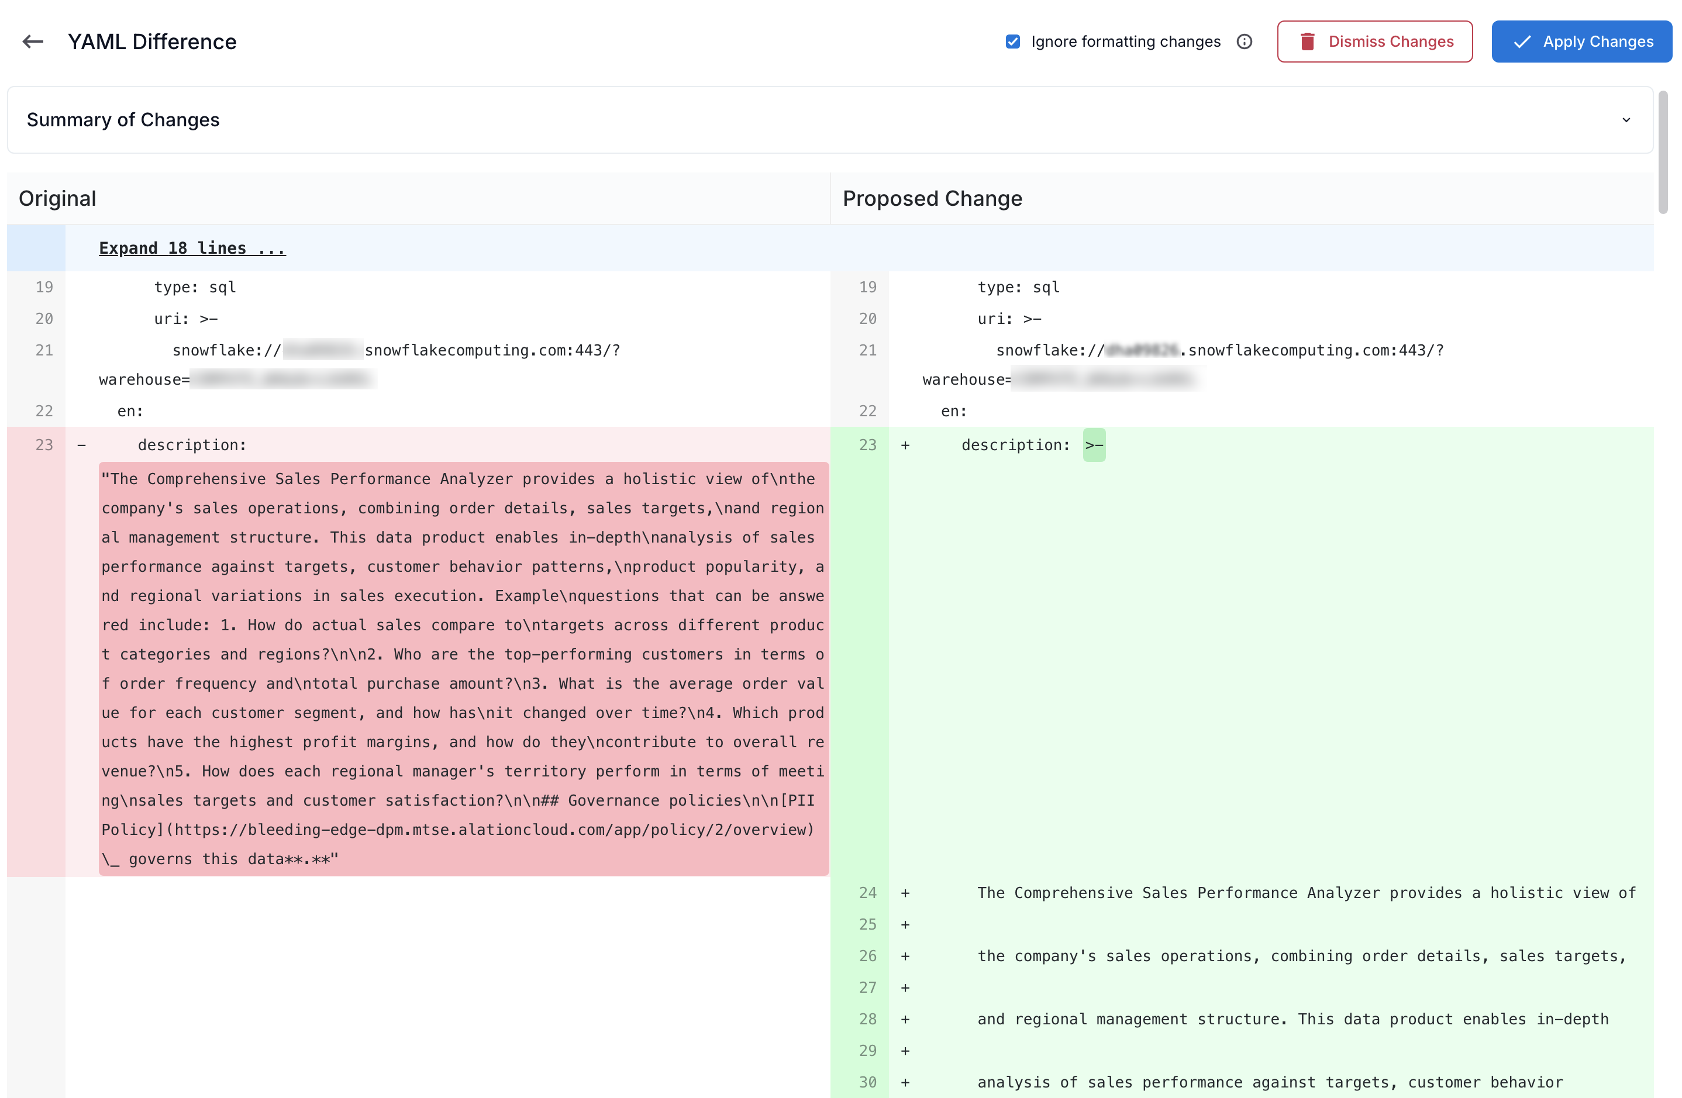Click the blurred warehouse value on line 21
1682x1098 pixels.
[x=282, y=379]
